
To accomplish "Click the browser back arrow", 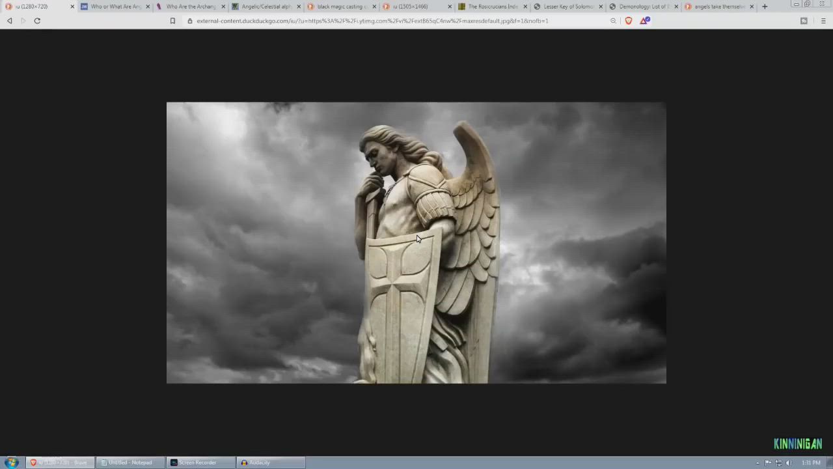I will click(x=9, y=21).
